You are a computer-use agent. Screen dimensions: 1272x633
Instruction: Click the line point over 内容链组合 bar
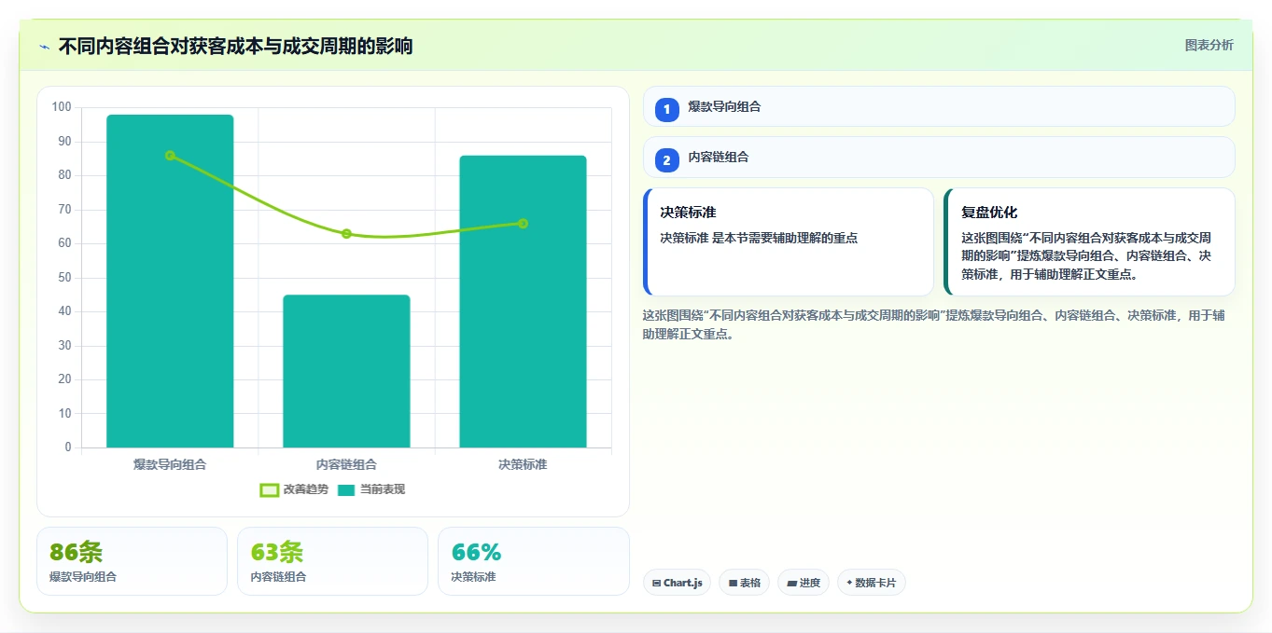(x=346, y=234)
